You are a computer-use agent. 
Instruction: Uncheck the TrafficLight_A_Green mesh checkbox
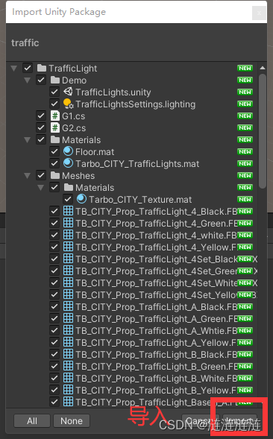[54, 318]
